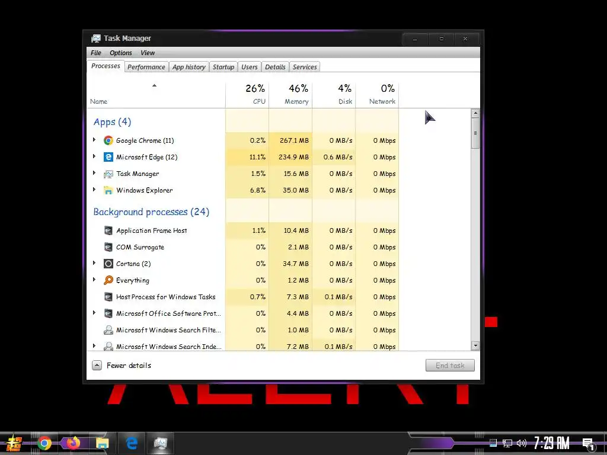Open the File menu
The image size is (607, 455).
coord(95,53)
